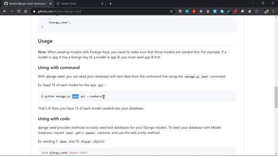Bookmark this page with the star icon
The height and width of the screenshot is (156, 278).
171,11
